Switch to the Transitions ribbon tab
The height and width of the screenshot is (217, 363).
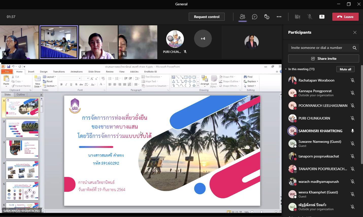point(59,72)
